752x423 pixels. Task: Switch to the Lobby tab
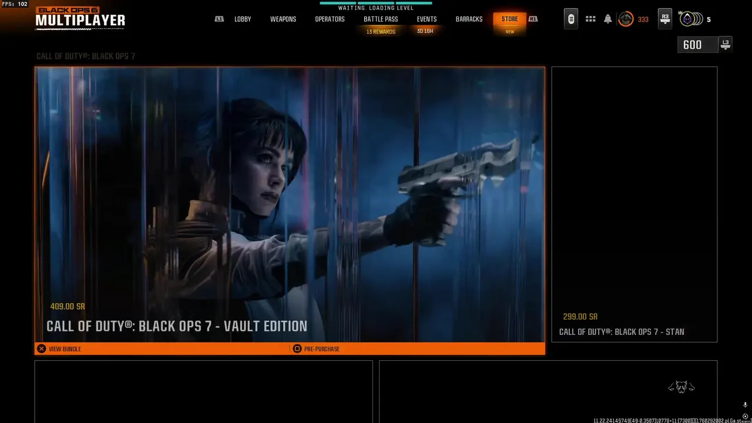[x=243, y=19]
